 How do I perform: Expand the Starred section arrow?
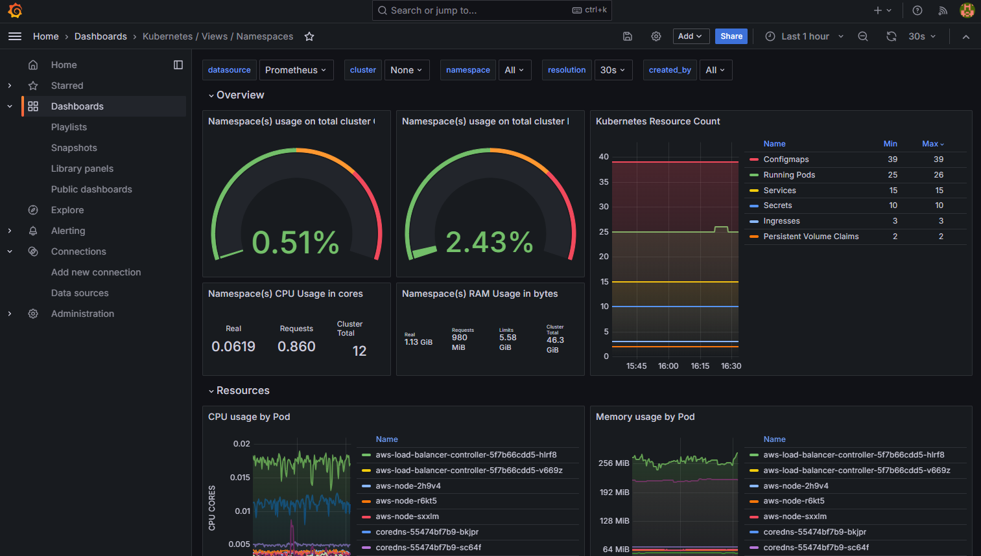click(10, 86)
